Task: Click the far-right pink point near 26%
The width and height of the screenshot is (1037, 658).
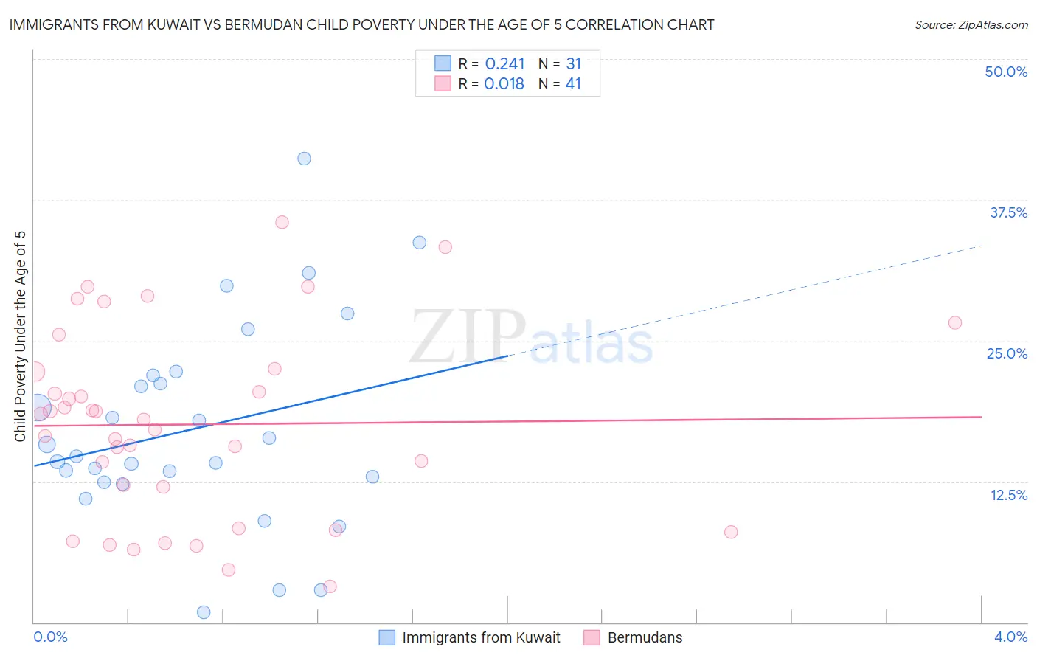Action: [955, 322]
